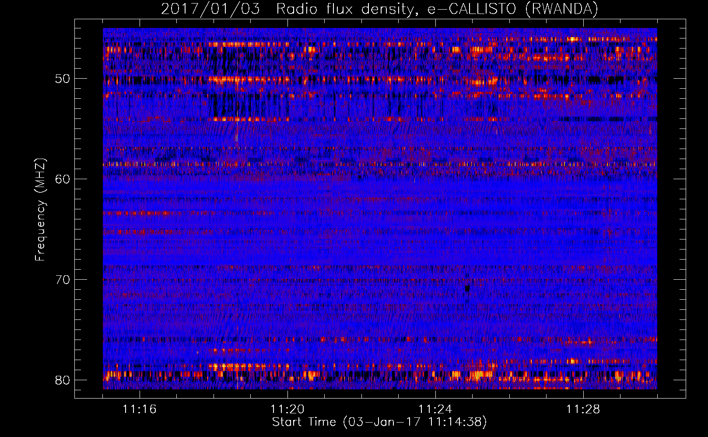Click the '80' frequency tick label
The width and height of the screenshot is (708, 437).
(x=63, y=380)
